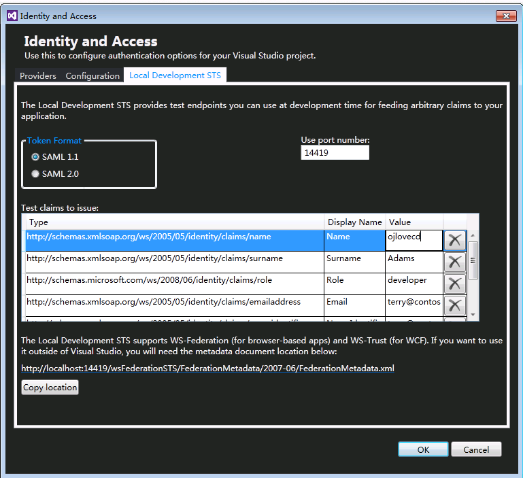Click the Surname display name cell
The height and width of the screenshot is (478, 523).
point(354,262)
